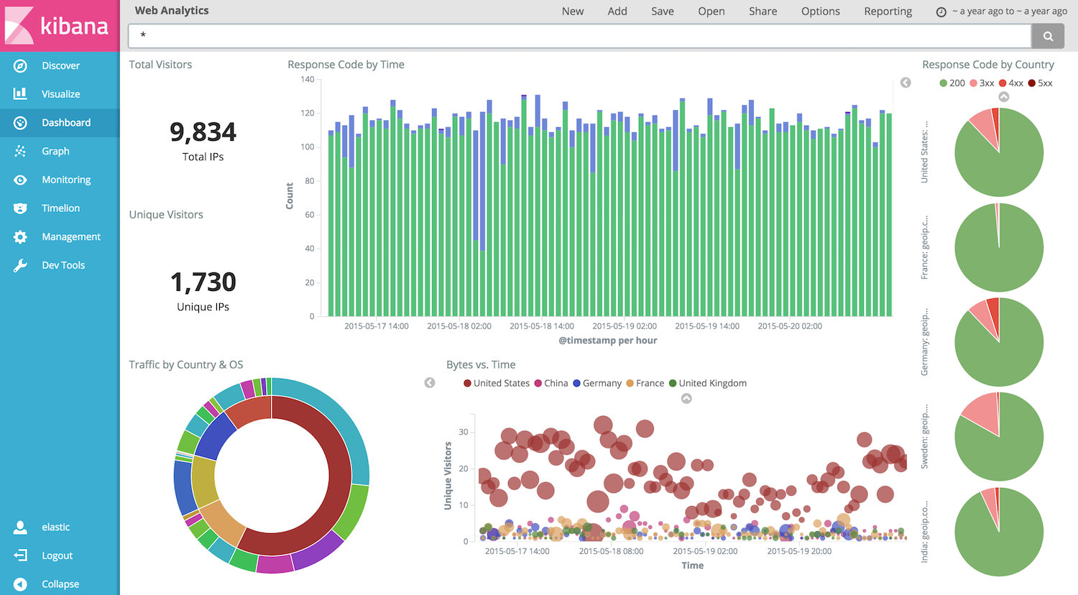This screenshot has width=1078, height=595.
Task: Select the Monitoring icon
Action: (x=20, y=180)
